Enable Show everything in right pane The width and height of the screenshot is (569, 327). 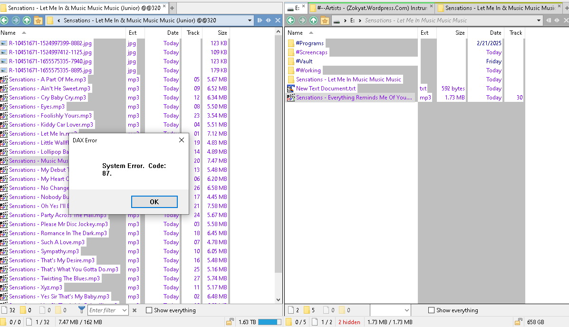431,310
